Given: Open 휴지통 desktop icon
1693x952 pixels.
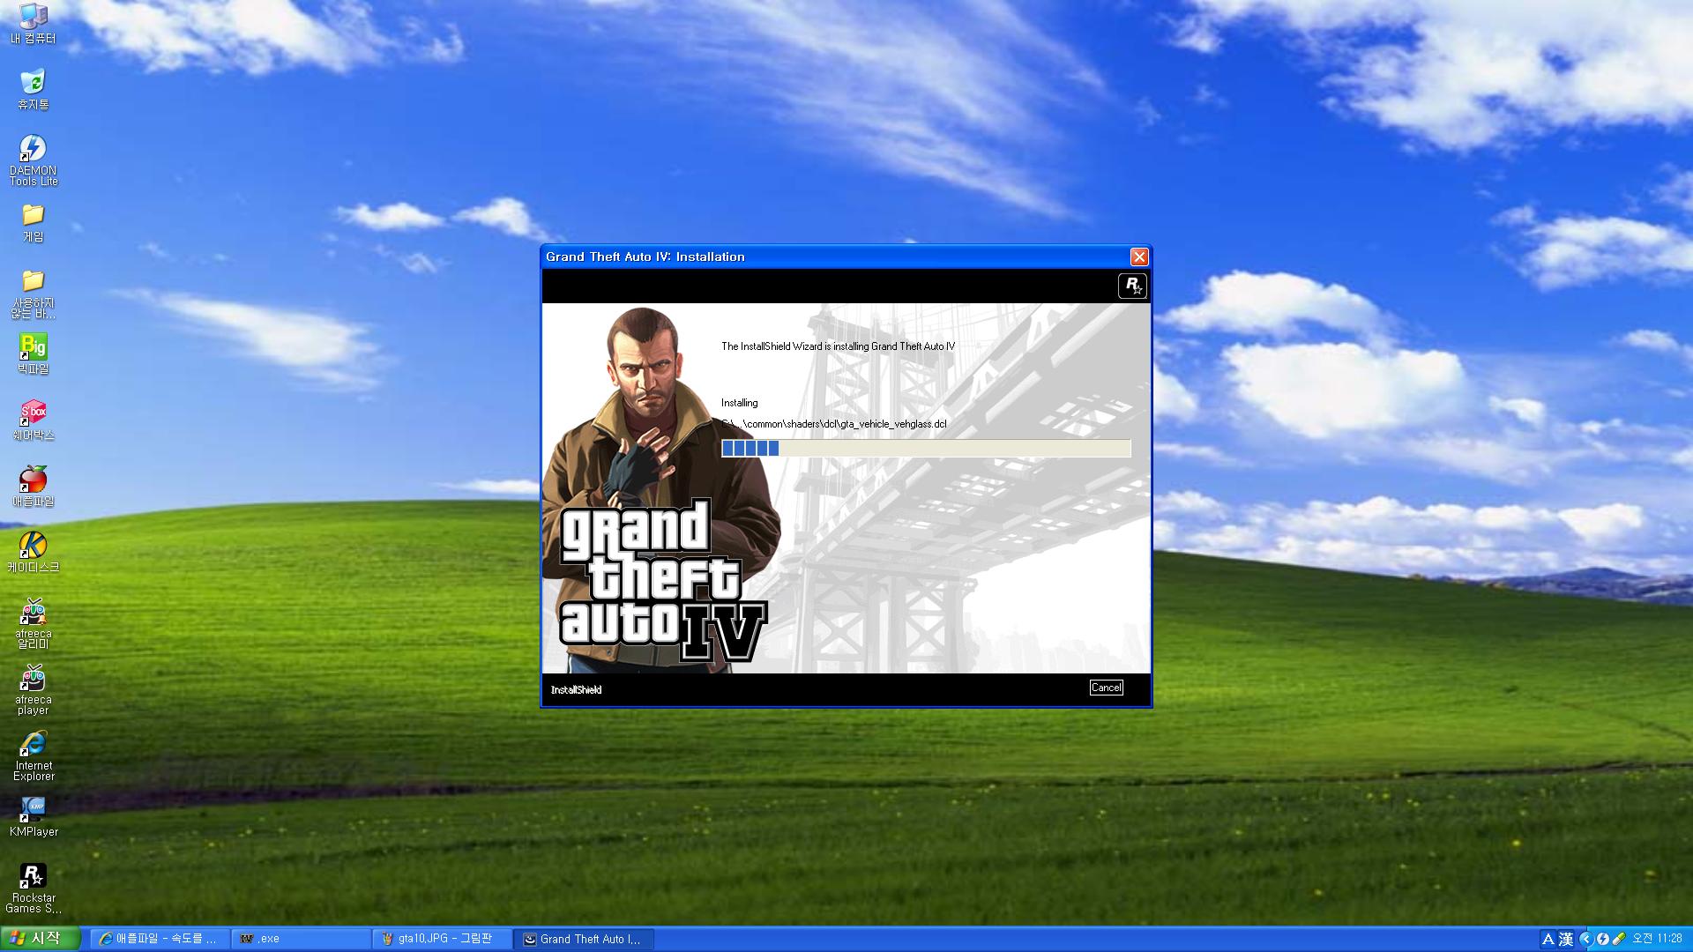Looking at the screenshot, I should click(32, 90).
